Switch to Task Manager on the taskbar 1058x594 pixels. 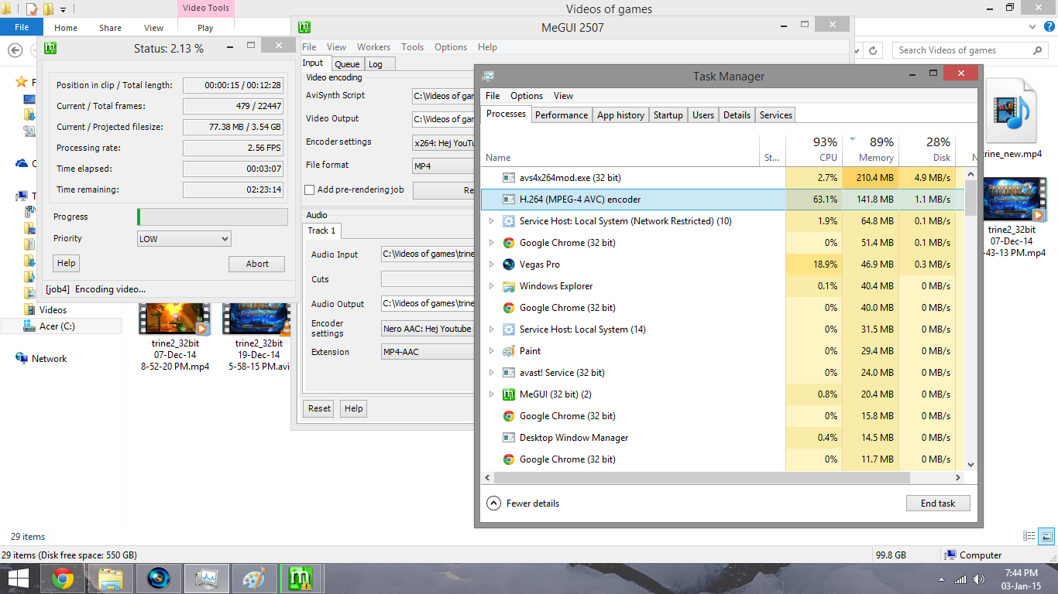[207, 579]
